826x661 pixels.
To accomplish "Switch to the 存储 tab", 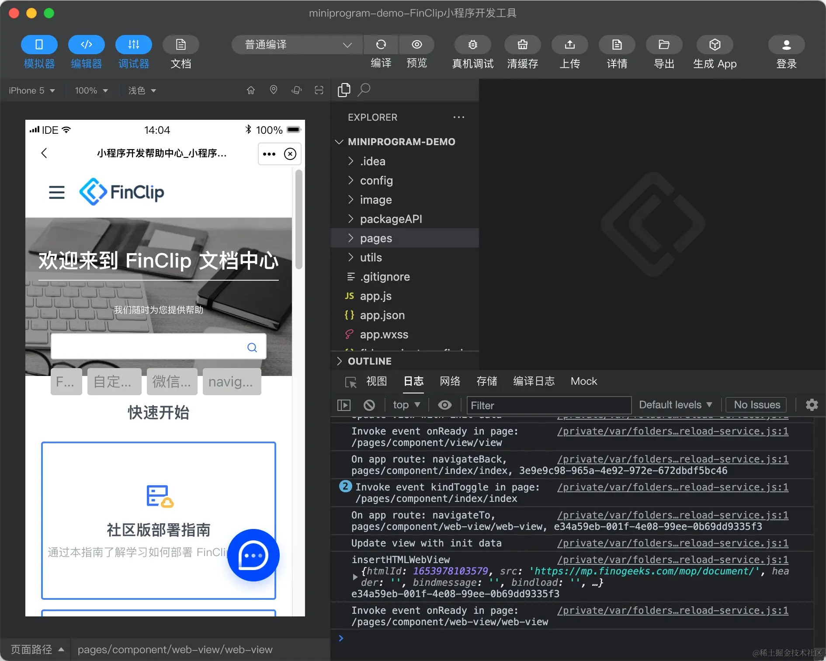I will click(x=487, y=381).
